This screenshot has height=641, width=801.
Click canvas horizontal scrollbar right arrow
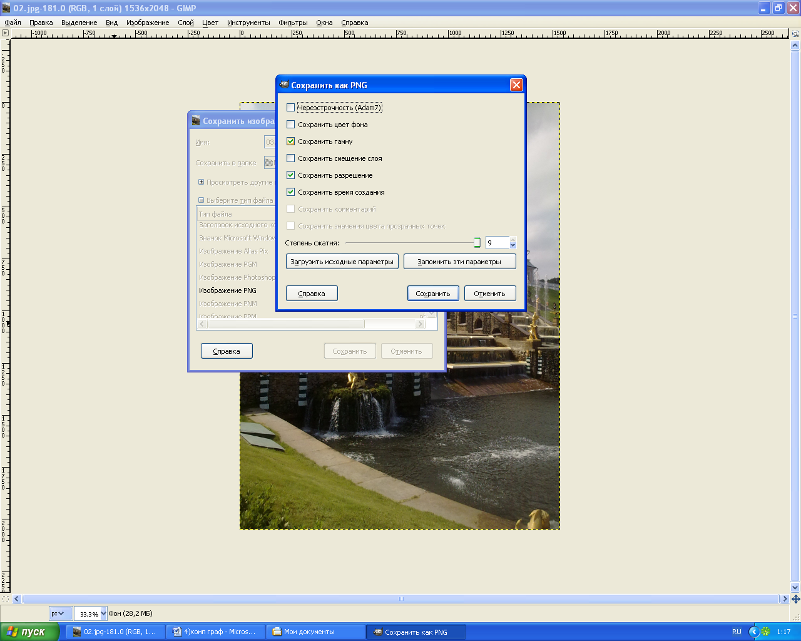click(785, 599)
